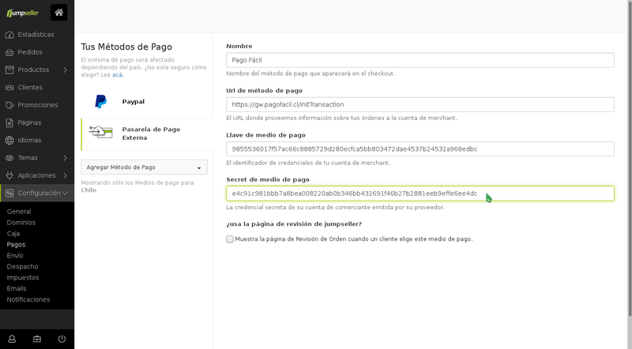This screenshot has width=632, height=349.
Task: Open Impuestos settings link
Action: pos(23,278)
